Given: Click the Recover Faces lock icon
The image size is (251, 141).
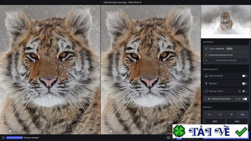Looking at the screenshot, I should 240,91.
